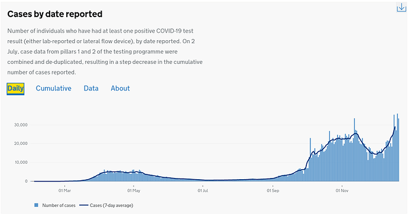Click the tallest bar at chart's right end
Image resolution: width=408 pixels, height=217 pixels.
coord(397,147)
